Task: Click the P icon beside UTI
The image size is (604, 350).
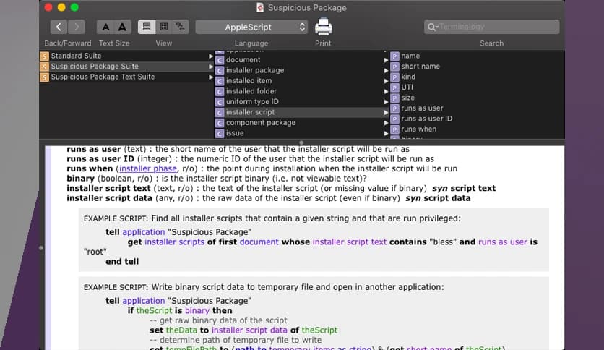Action: tap(394, 87)
